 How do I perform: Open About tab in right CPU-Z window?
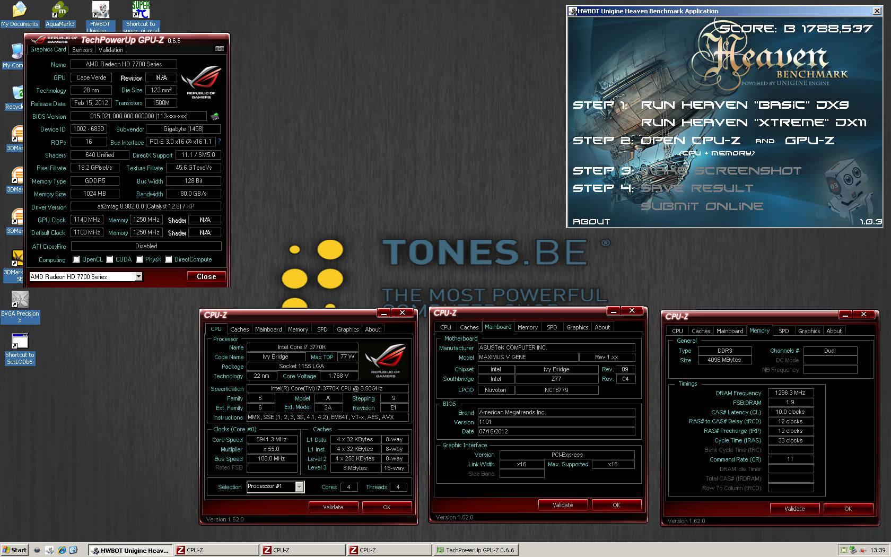point(834,331)
